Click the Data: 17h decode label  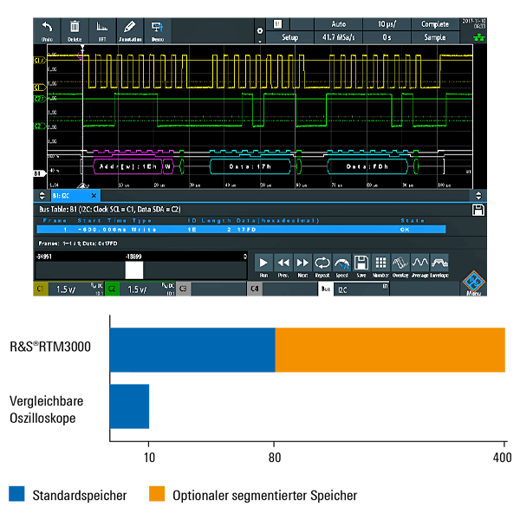250,166
